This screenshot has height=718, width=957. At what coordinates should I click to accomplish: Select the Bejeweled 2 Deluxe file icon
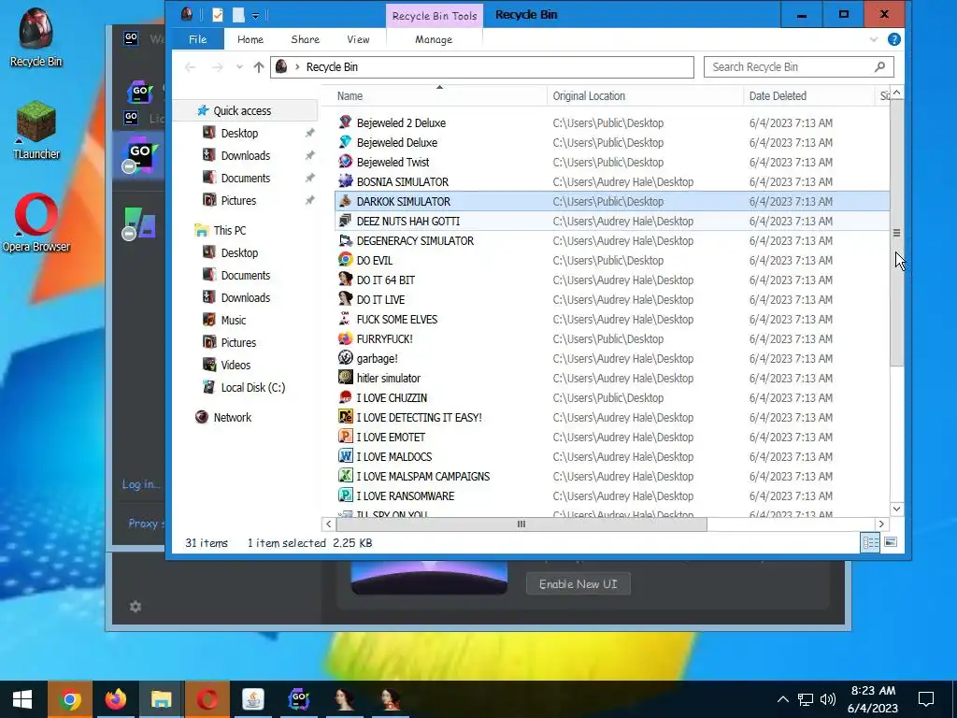click(346, 122)
